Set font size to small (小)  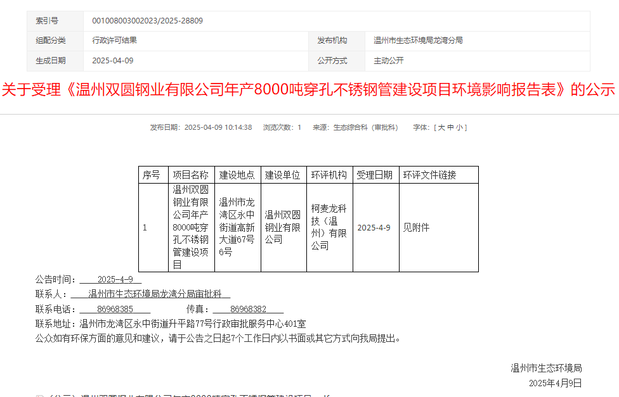coord(459,127)
